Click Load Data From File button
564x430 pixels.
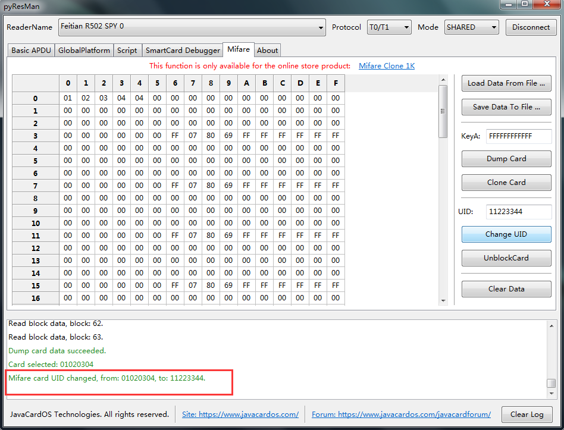pos(506,83)
